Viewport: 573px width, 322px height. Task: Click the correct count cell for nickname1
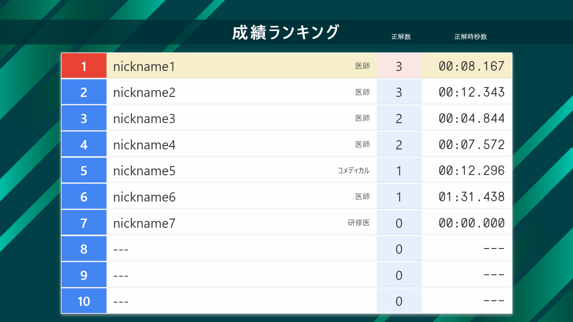click(x=399, y=66)
